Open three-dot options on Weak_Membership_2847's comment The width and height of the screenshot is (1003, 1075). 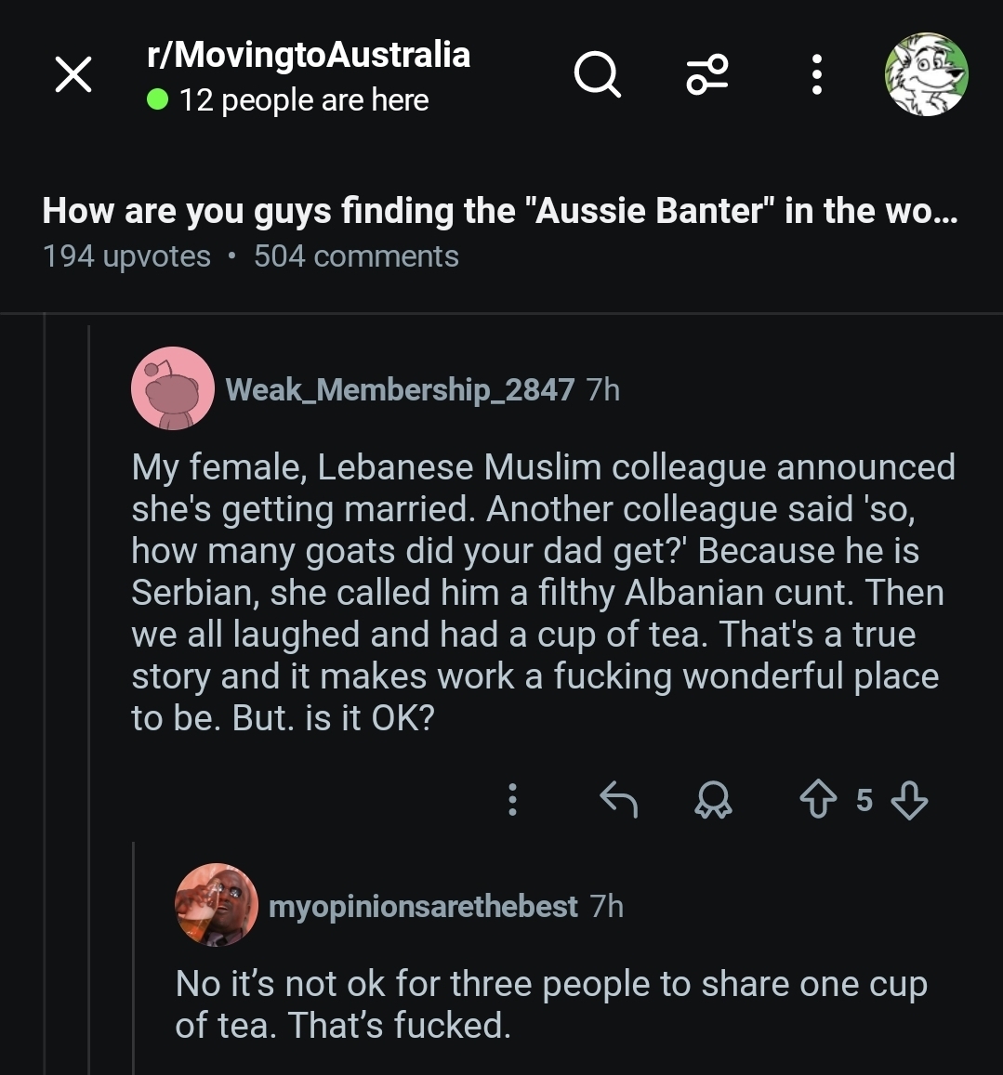[x=511, y=799]
